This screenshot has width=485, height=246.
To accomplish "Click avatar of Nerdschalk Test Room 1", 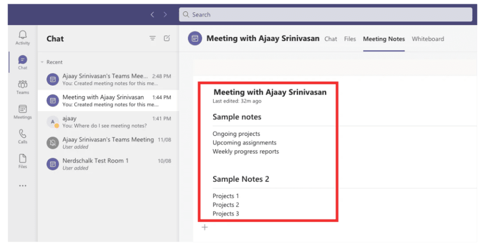I will tap(53, 164).
